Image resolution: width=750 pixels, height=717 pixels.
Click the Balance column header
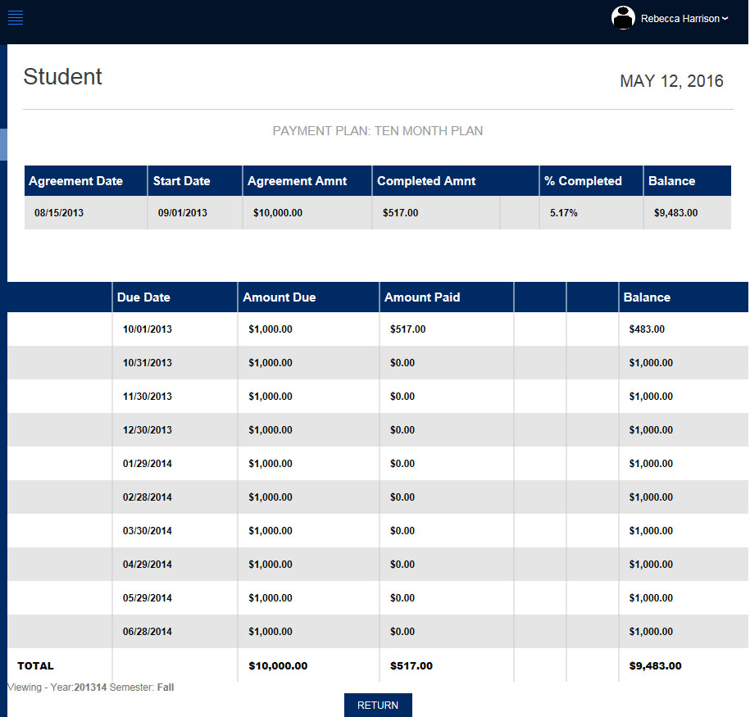(648, 297)
